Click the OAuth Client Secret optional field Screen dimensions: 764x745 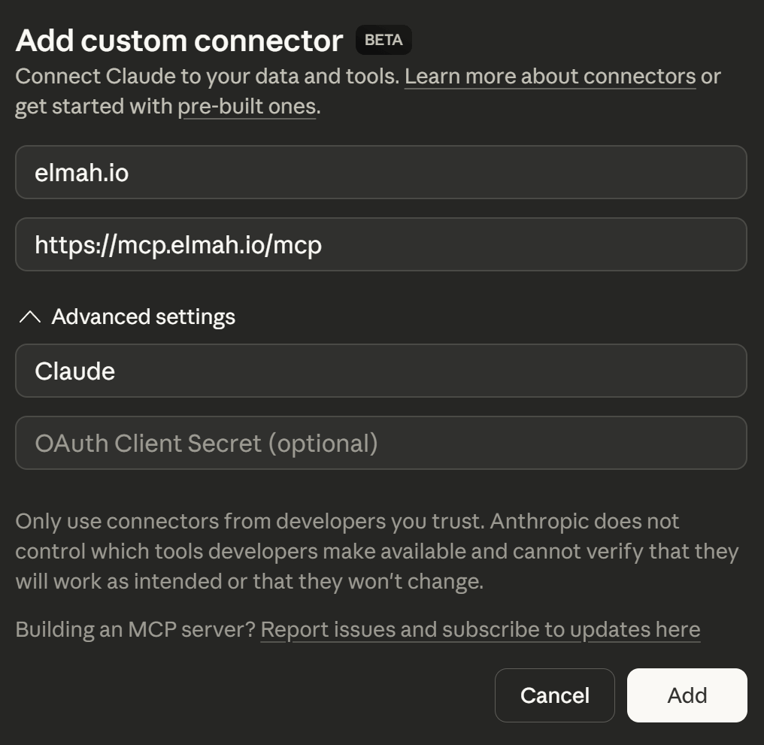pyautogui.click(x=380, y=443)
